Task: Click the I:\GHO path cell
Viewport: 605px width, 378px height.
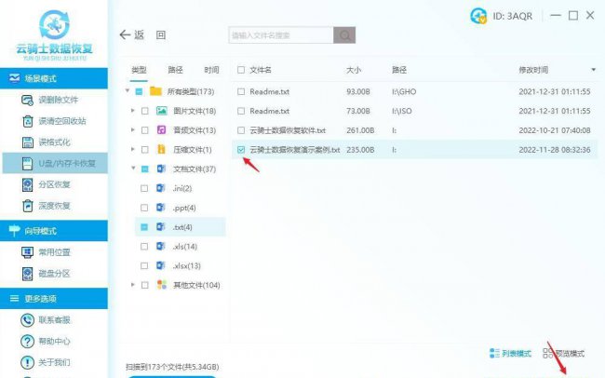Action: [404, 92]
